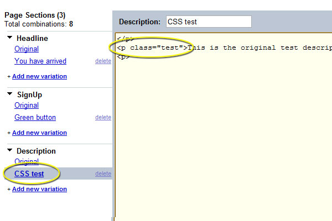332x221 pixels.
Task: Delete the 'You have arrived' variation
Action: pos(103,61)
